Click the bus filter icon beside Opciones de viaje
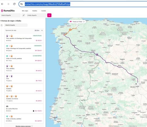Screen dimensions: 147x127 (x=37, y=31)
